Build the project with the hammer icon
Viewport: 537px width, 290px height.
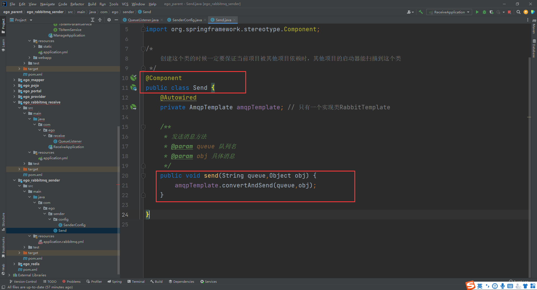pyautogui.click(x=421, y=12)
